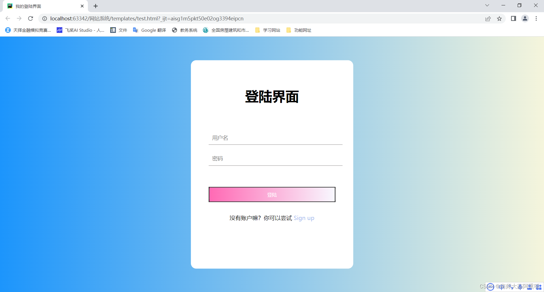Open the side panel icon
Image resolution: width=544 pixels, height=292 pixels.
click(x=513, y=18)
